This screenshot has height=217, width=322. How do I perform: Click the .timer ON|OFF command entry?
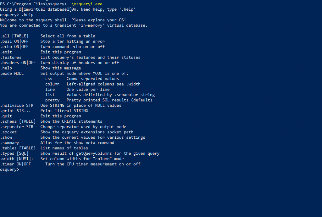15,164
